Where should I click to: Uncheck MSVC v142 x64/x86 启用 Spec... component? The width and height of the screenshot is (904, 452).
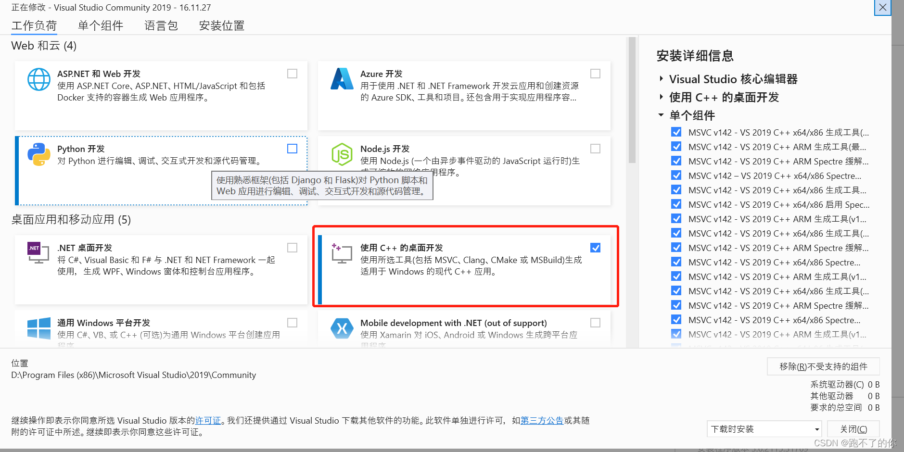[x=676, y=204]
